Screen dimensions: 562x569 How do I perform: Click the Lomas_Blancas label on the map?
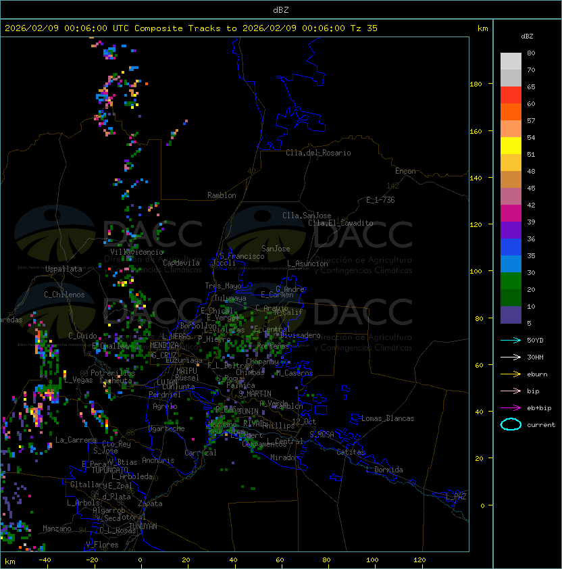(388, 418)
